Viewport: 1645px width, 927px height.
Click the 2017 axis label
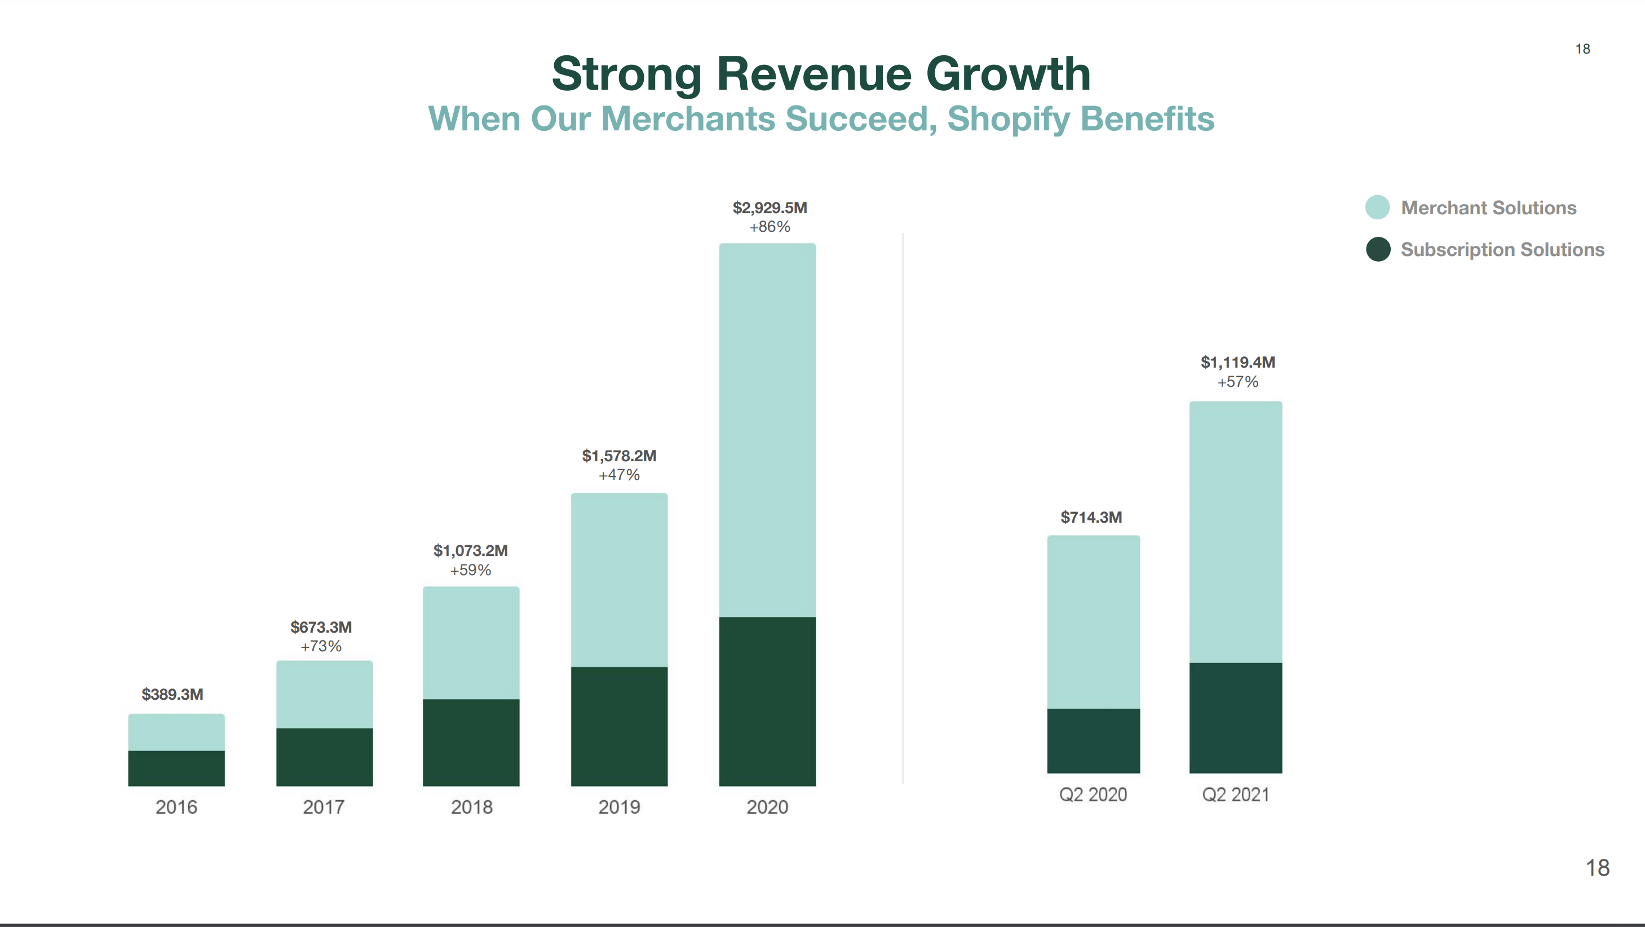tap(324, 807)
